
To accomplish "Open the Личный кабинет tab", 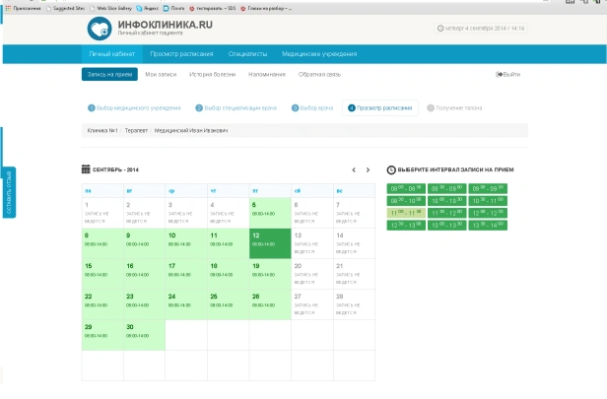I will [110, 54].
